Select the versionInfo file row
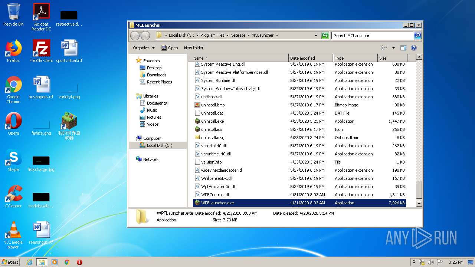 [x=299, y=162]
